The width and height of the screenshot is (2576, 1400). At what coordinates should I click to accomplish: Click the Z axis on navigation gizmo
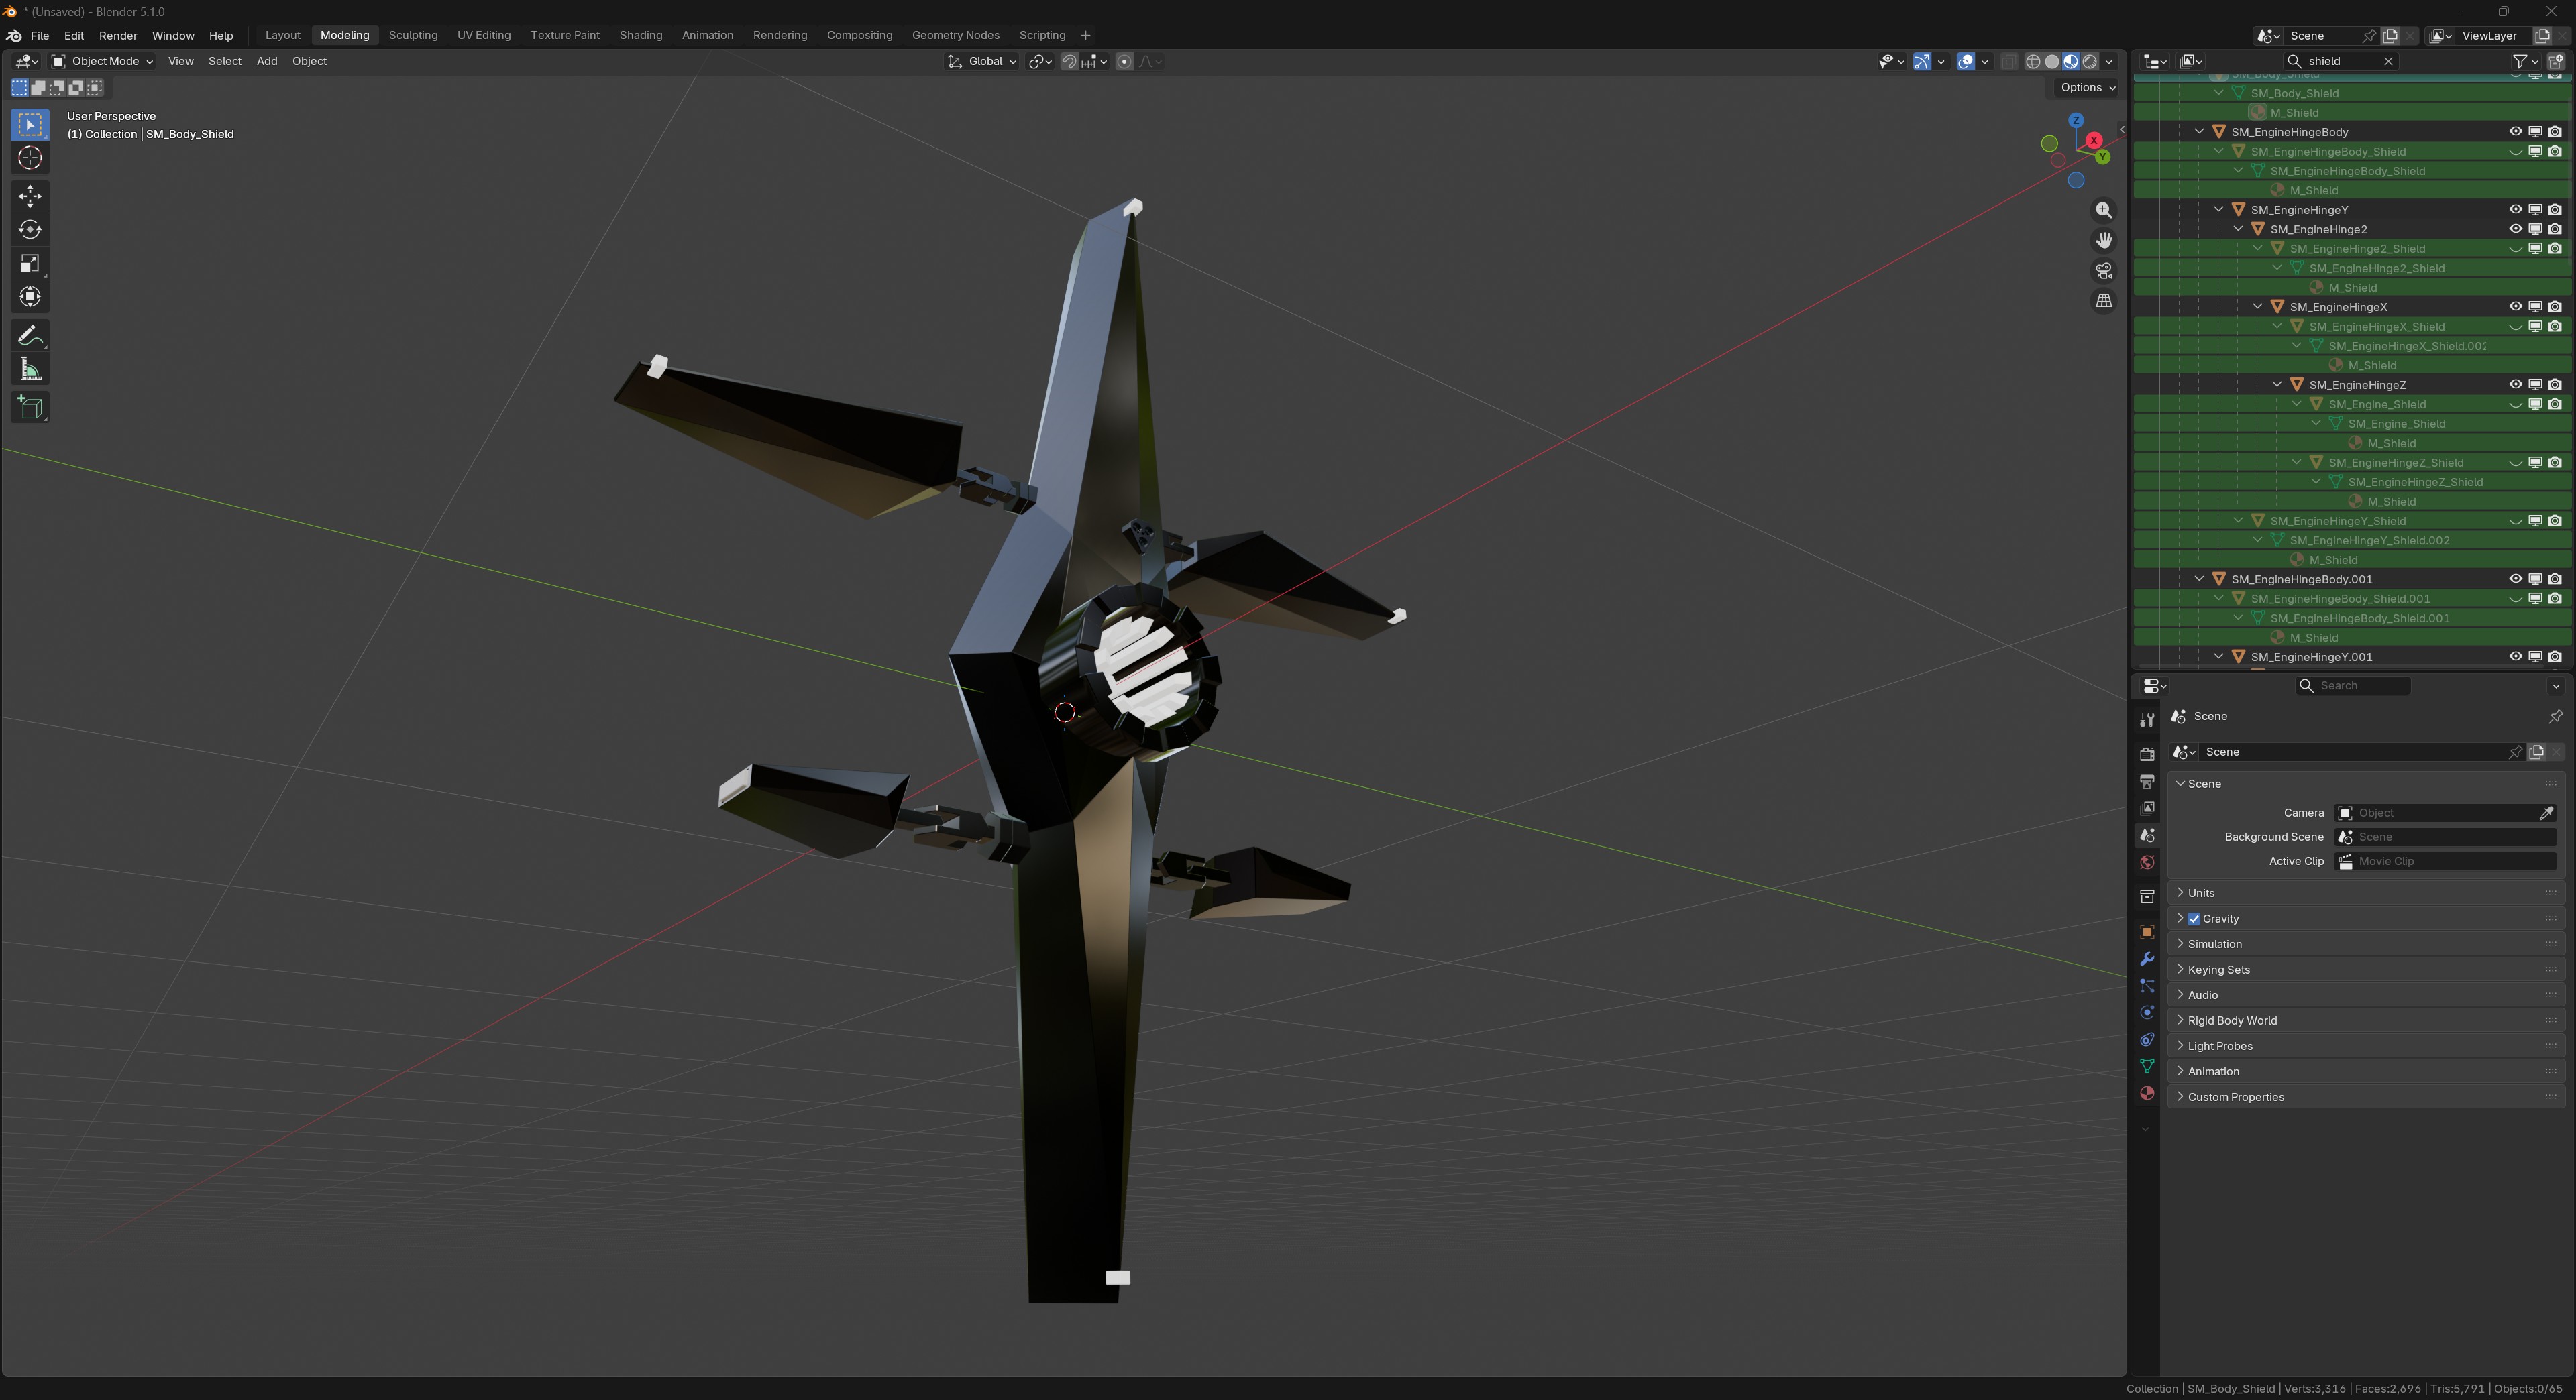[2076, 120]
